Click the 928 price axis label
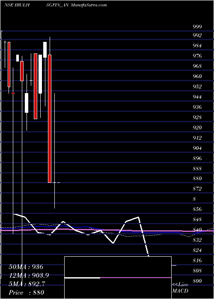214x299 pixels. point(197,117)
